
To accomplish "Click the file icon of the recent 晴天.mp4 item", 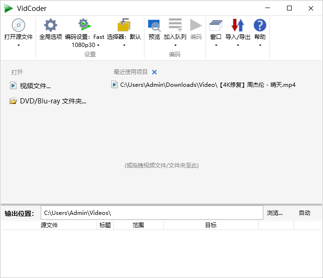I will click(115, 84).
